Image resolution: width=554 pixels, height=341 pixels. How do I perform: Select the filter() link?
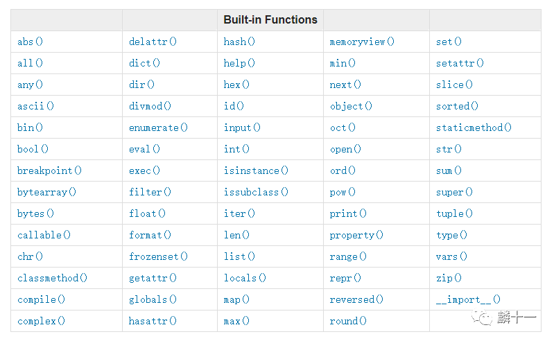(x=150, y=192)
